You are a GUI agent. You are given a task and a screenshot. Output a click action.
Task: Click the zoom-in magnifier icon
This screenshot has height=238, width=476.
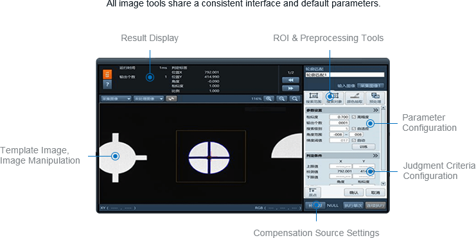point(269,99)
